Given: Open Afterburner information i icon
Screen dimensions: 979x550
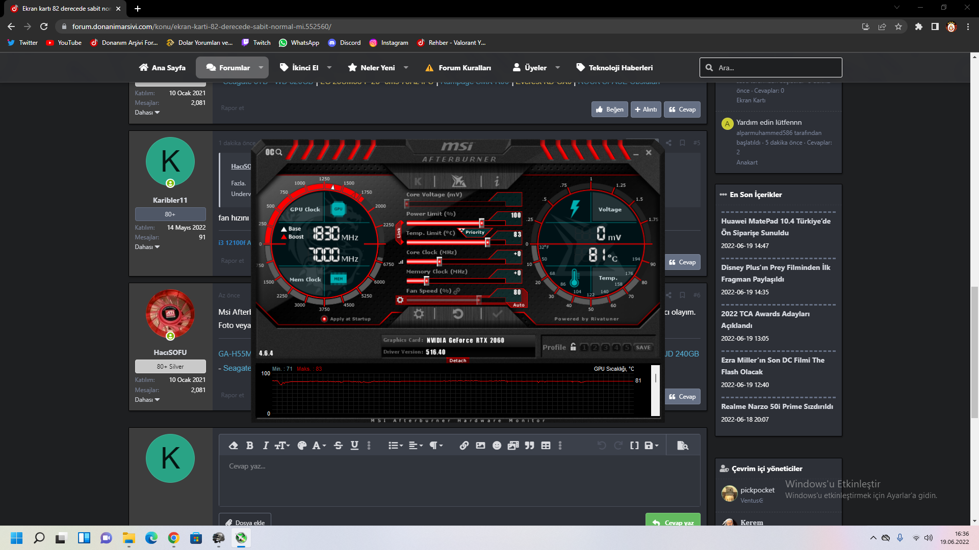Looking at the screenshot, I should coord(497,181).
